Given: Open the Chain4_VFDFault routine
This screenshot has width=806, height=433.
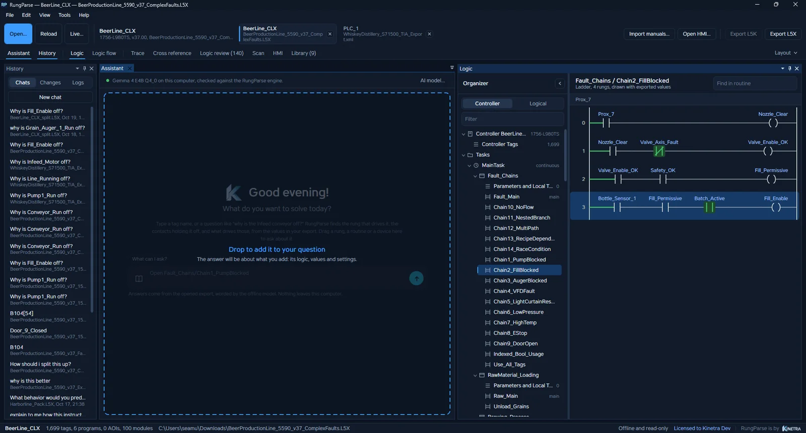Looking at the screenshot, I should (x=514, y=292).
